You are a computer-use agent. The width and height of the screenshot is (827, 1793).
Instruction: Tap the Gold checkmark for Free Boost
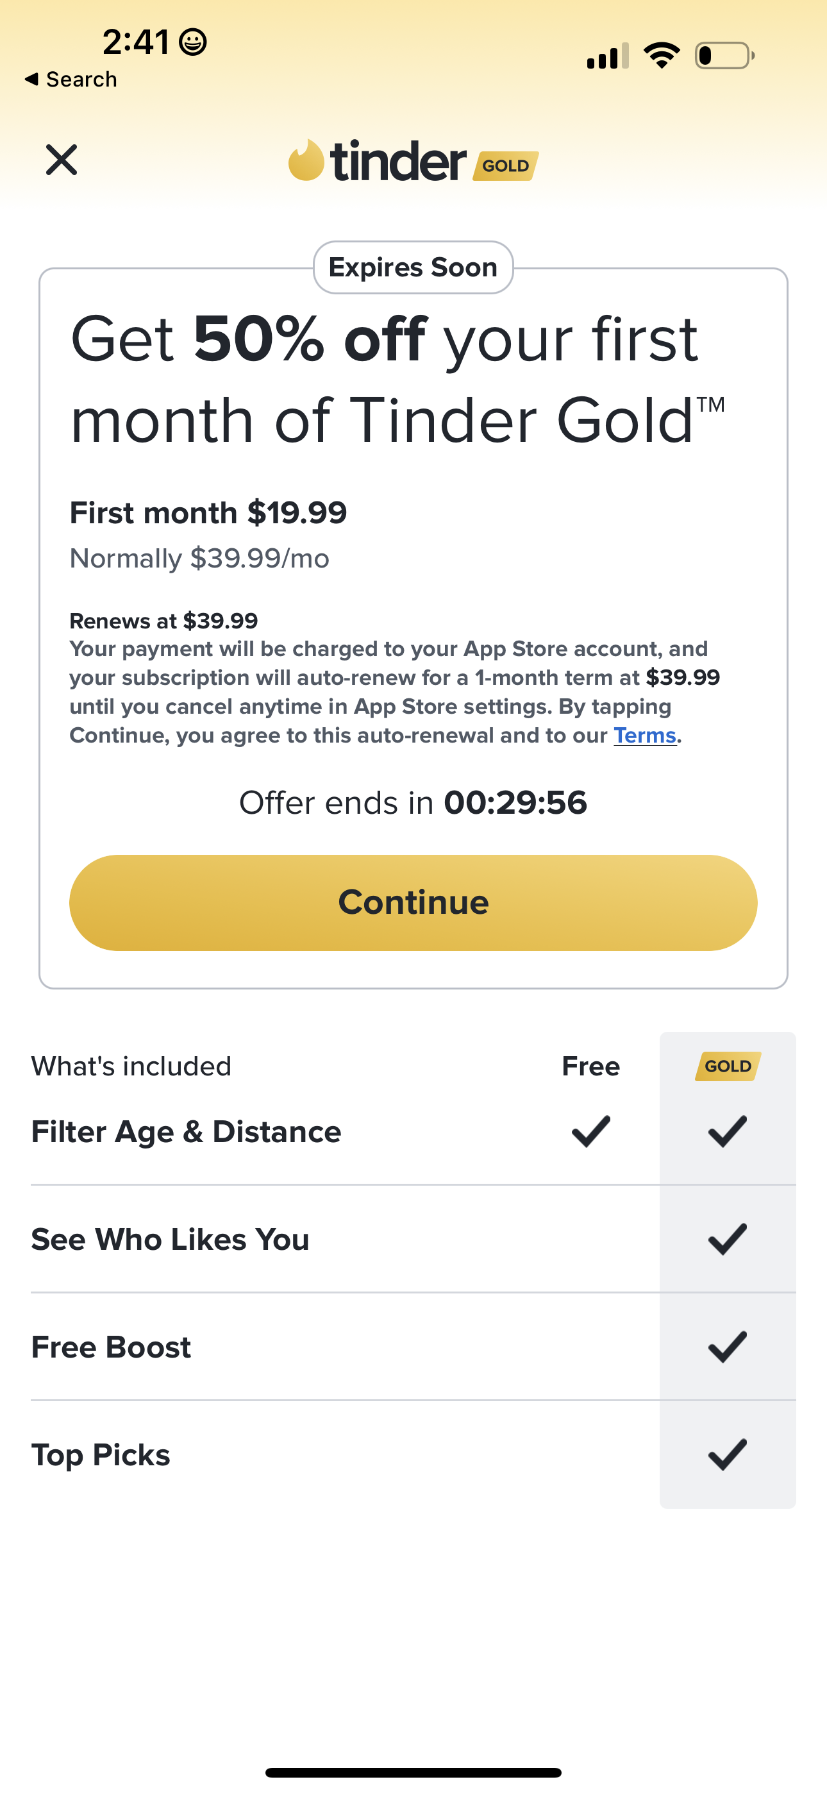[x=728, y=1347]
